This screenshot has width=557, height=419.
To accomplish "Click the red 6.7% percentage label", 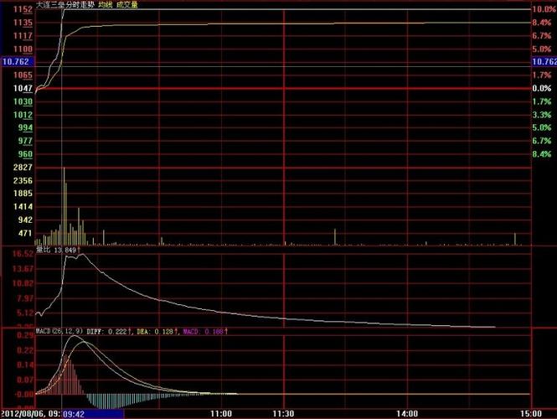I will 542,36.
